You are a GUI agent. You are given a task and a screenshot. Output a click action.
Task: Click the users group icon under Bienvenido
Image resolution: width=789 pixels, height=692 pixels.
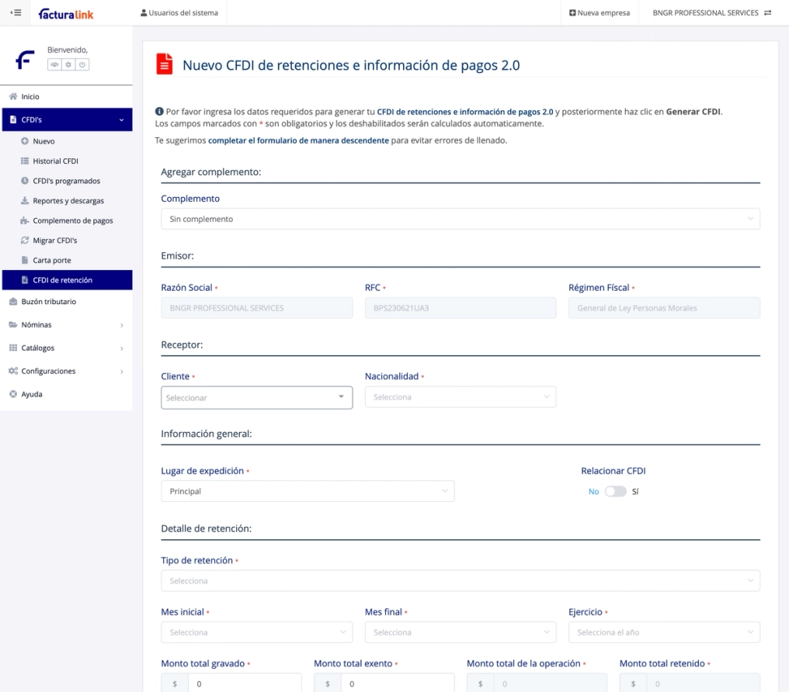pyautogui.click(x=54, y=64)
